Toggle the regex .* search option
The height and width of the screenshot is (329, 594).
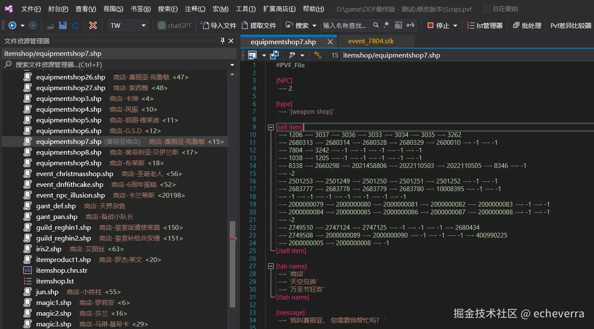[386, 25]
